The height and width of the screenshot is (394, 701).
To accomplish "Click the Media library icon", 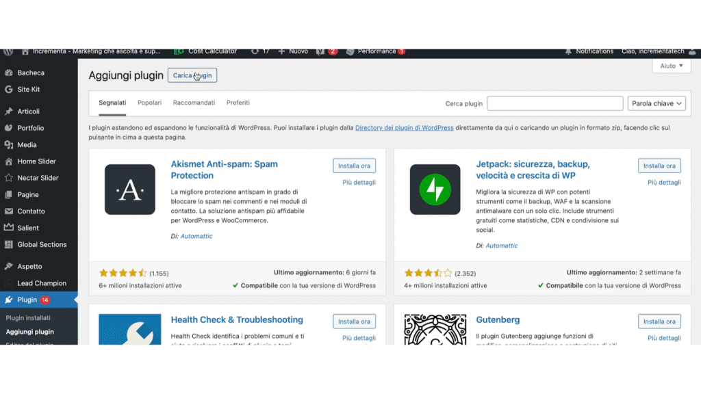I will (8, 145).
